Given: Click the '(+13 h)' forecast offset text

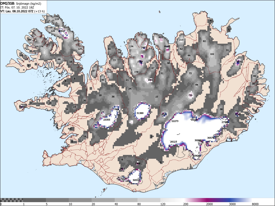Looking at the screenshot, I should 39,11.
